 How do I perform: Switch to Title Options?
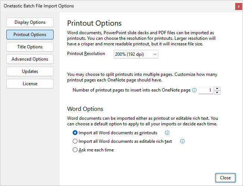pyautogui.click(x=30, y=47)
